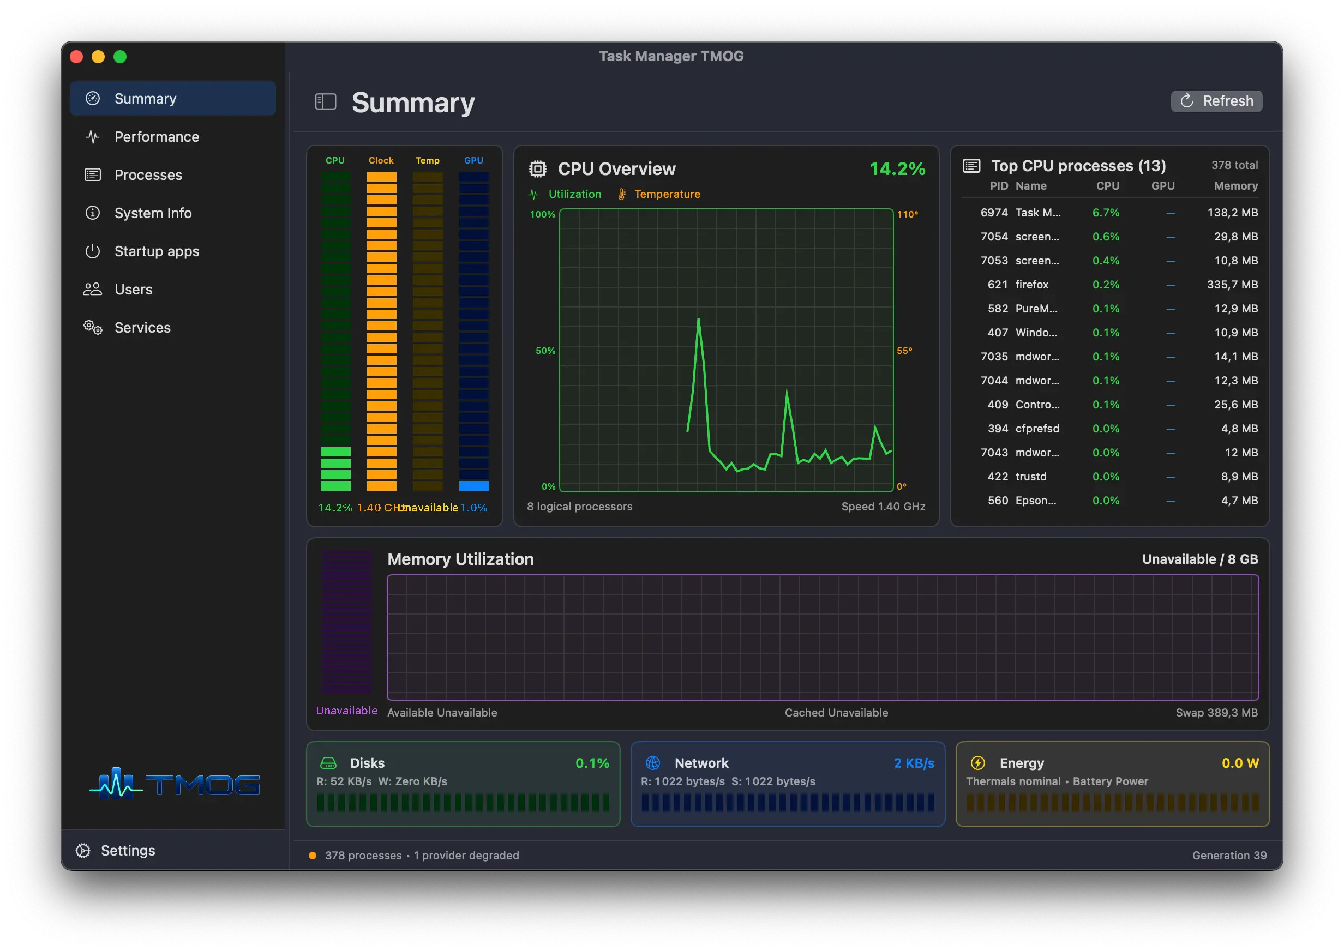Click the green CPU gauge bar
Viewport: 1344px width, 951px height.
click(x=335, y=331)
